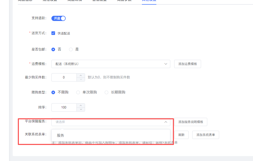Click the 排序 input field

(64, 107)
